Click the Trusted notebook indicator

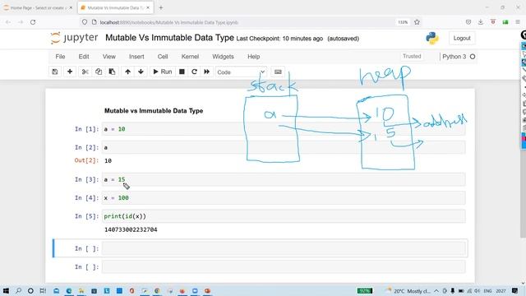click(x=412, y=57)
